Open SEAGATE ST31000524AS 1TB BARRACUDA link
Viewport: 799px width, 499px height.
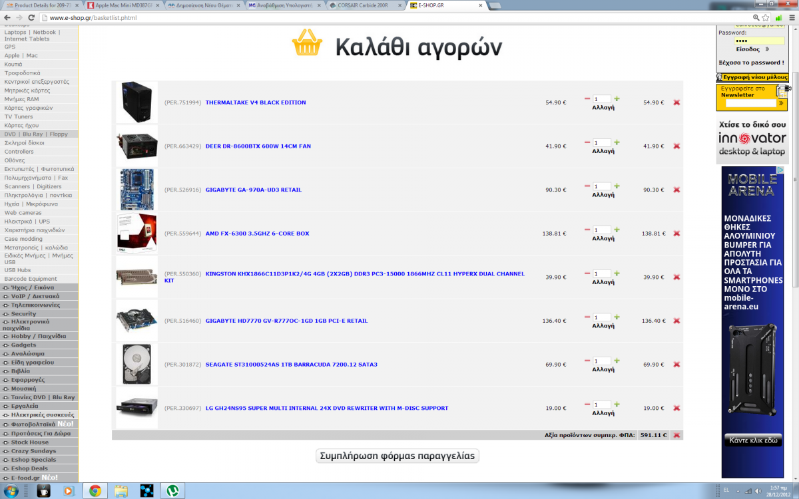click(x=292, y=365)
